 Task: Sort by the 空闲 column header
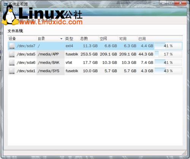coord(108,39)
